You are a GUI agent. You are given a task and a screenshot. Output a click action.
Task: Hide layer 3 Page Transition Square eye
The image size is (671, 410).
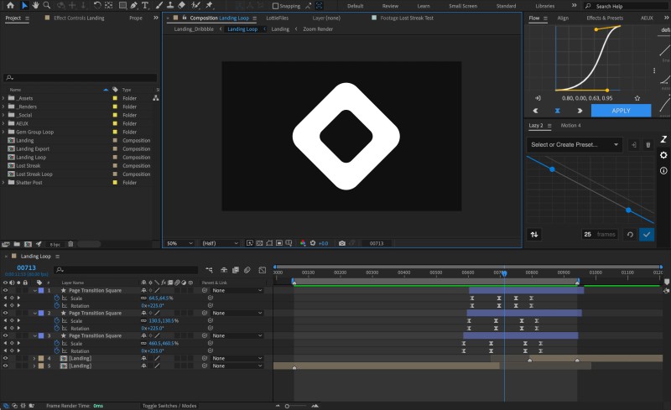5,335
